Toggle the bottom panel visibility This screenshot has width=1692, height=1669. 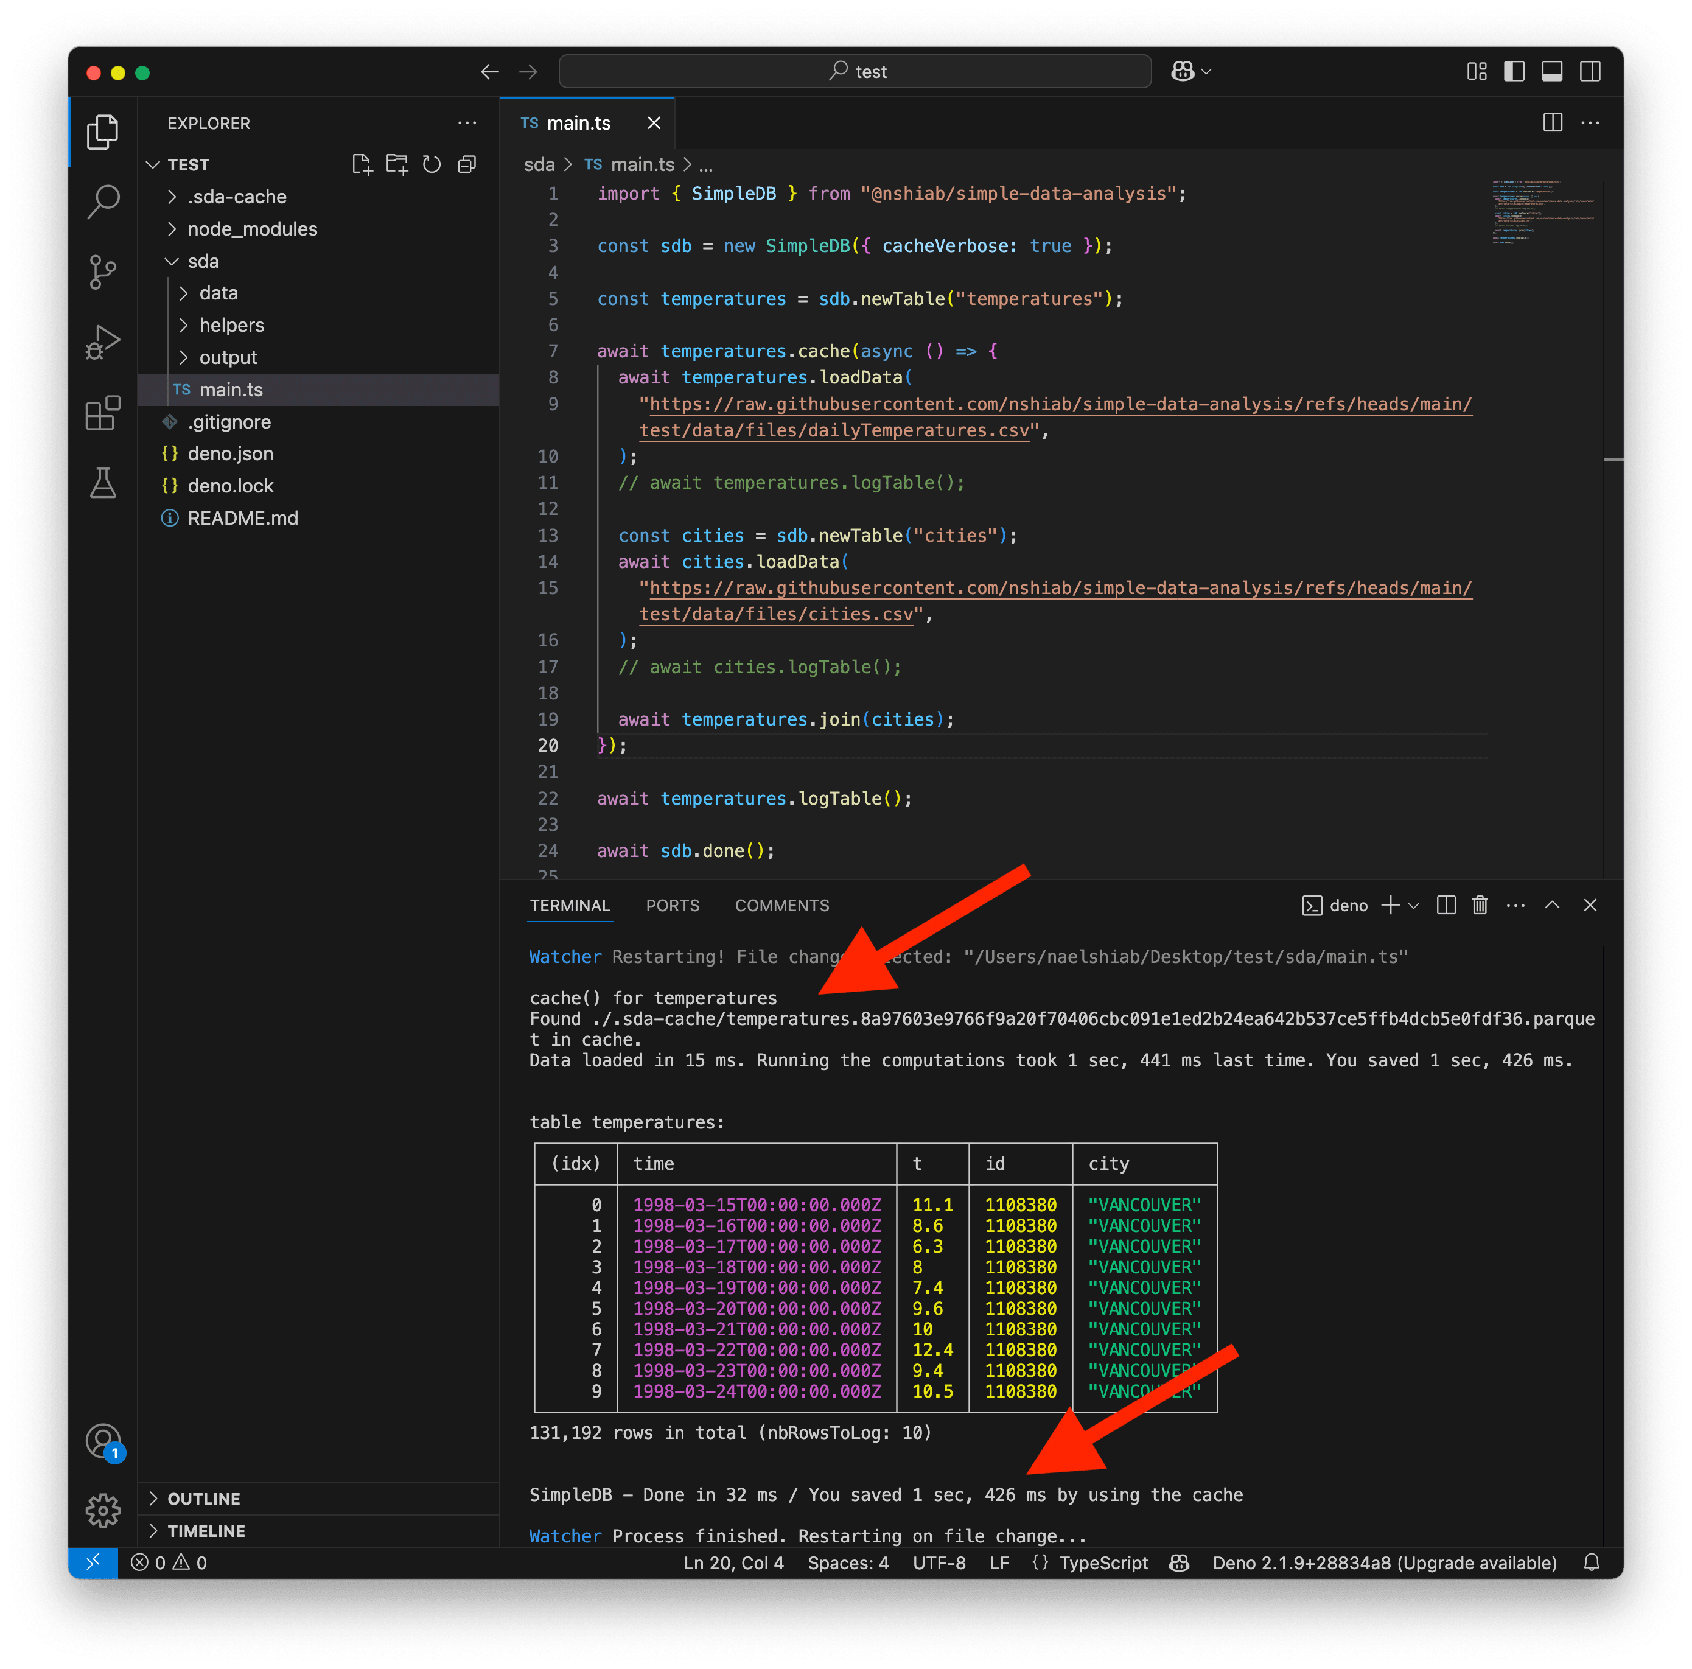(1552, 72)
